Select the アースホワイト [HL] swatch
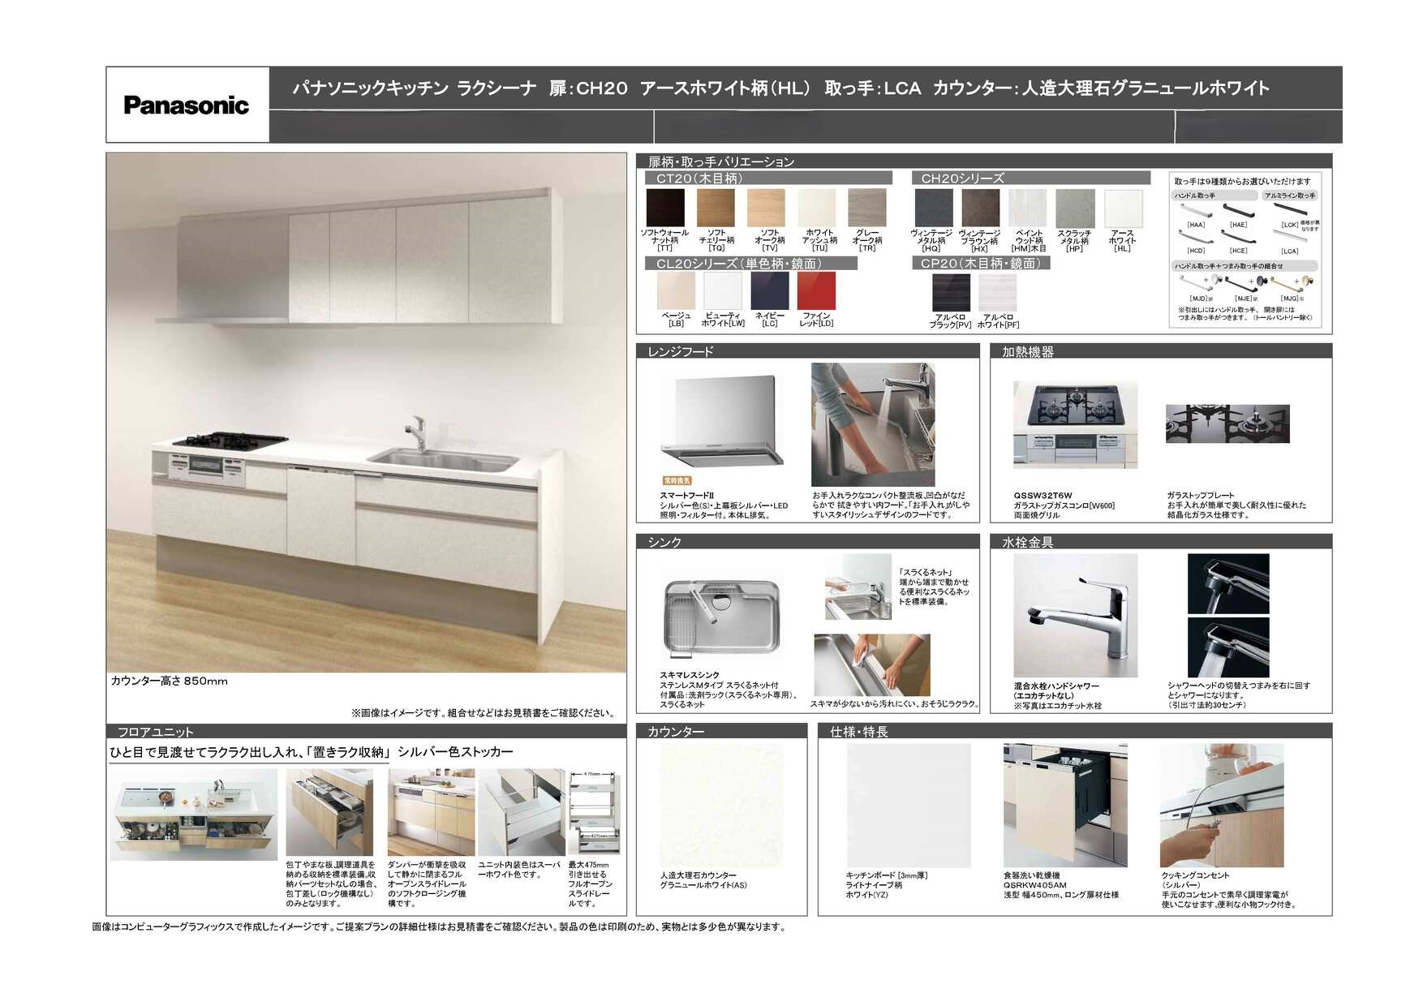Screen dimensions: 1423x1006 [x=1123, y=209]
